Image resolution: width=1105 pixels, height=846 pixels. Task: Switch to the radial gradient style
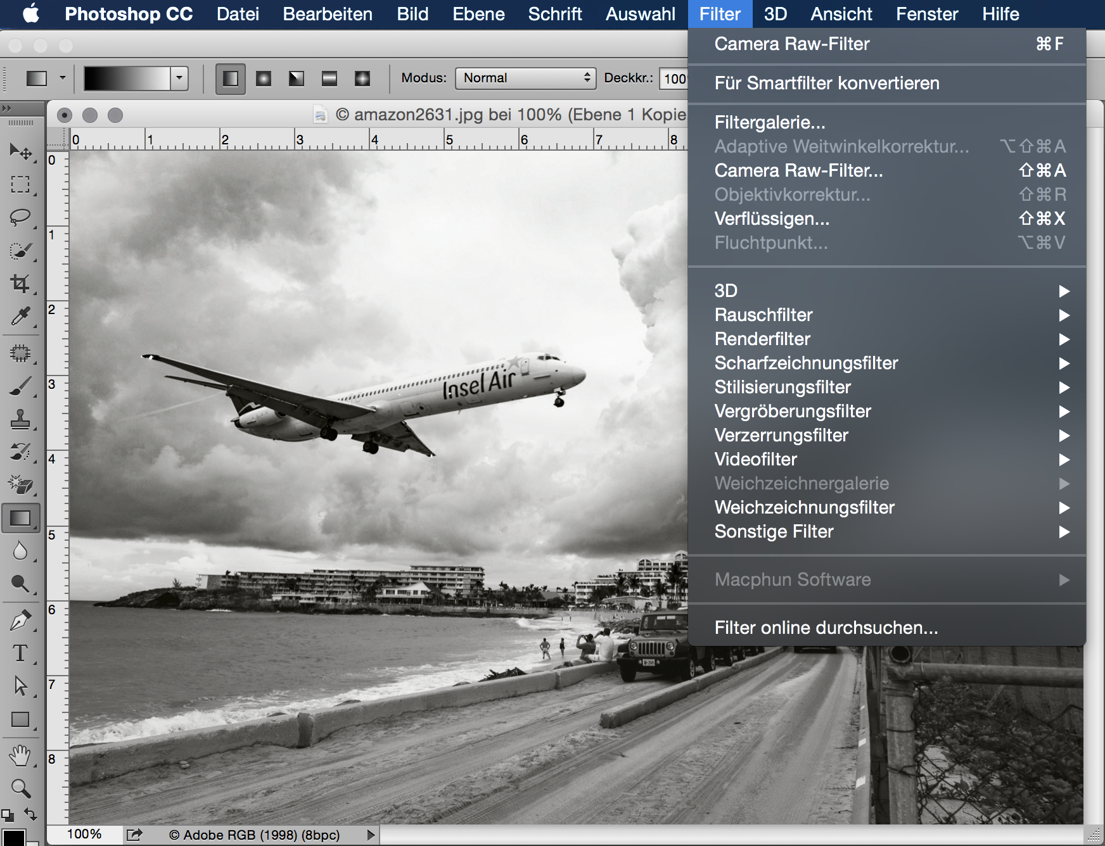264,79
